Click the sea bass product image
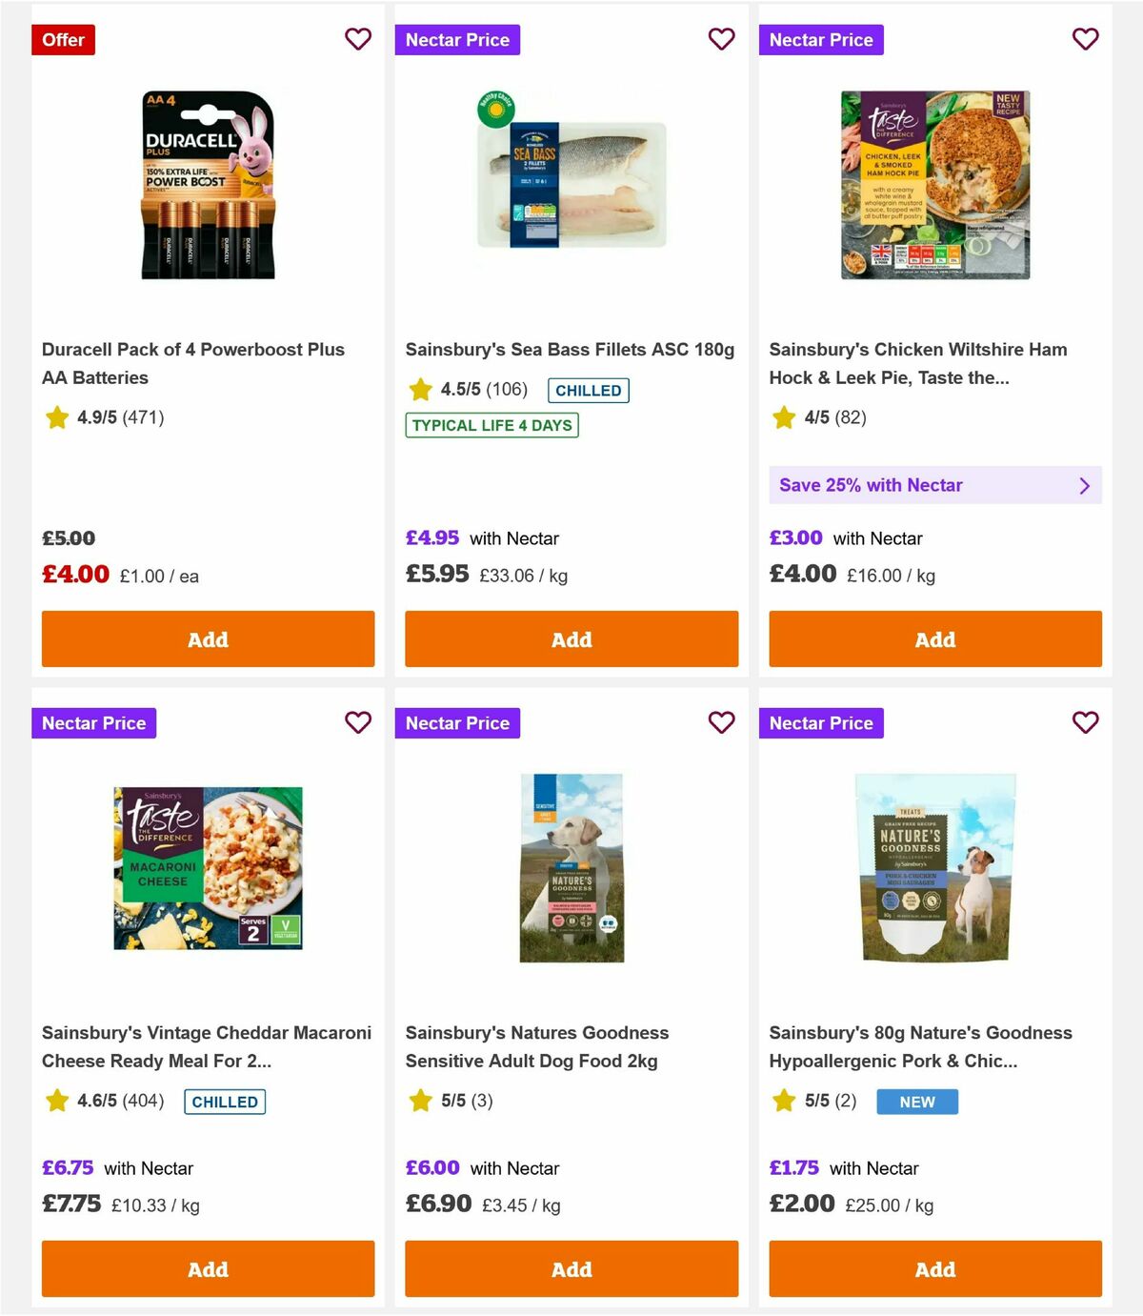The height and width of the screenshot is (1316, 1143). pyautogui.click(x=571, y=184)
